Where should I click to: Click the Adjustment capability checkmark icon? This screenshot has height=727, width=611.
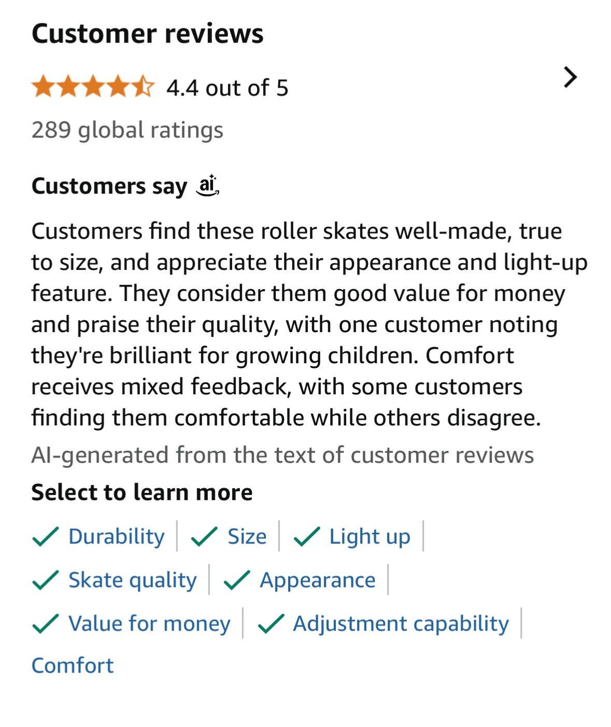click(x=271, y=624)
